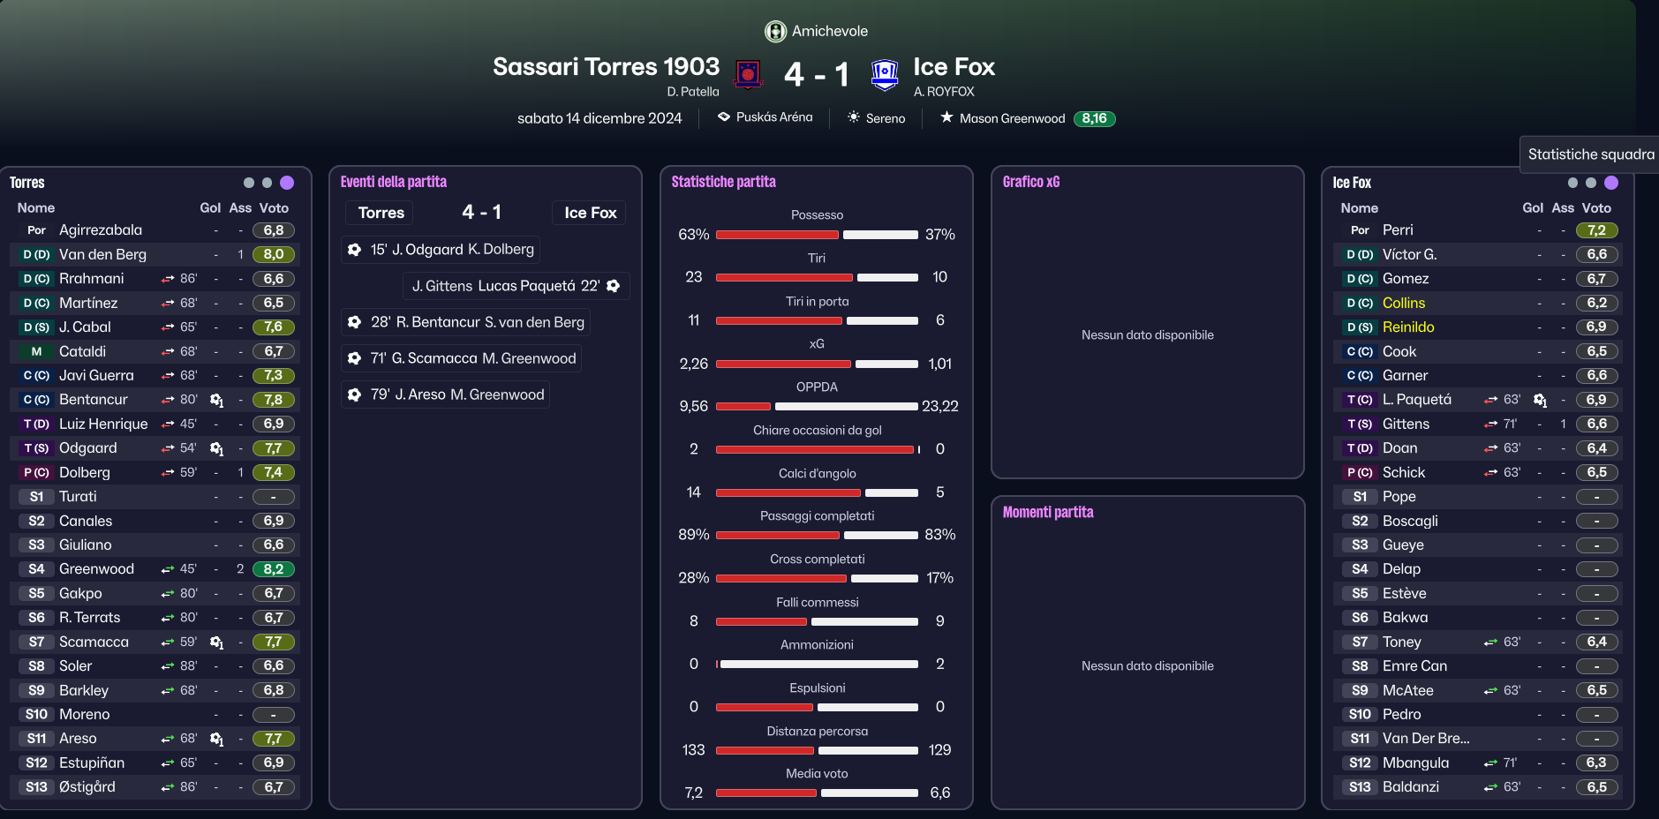Screen dimensions: 1659x819
Task: Click the Amichevole competition badge icon
Action: (x=775, y=32)
